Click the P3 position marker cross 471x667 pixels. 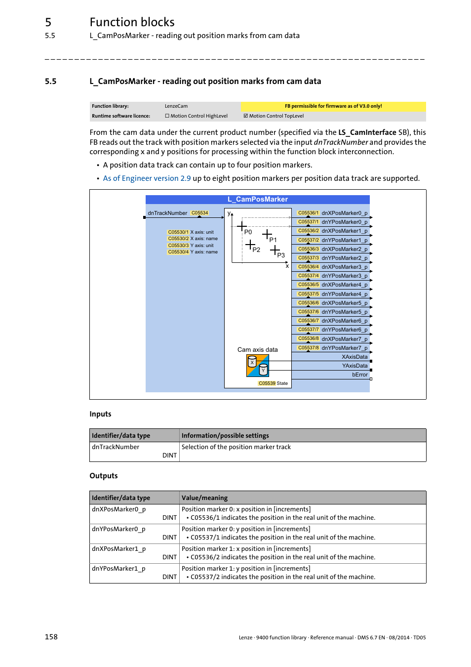pyautogui.click(x=275, y=250)
